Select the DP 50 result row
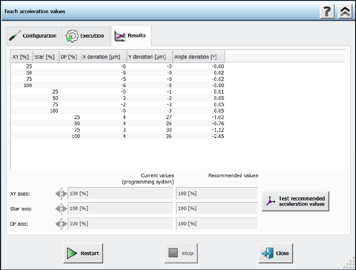356x270 pixels. pyautogui.click(x=118, y=124)
